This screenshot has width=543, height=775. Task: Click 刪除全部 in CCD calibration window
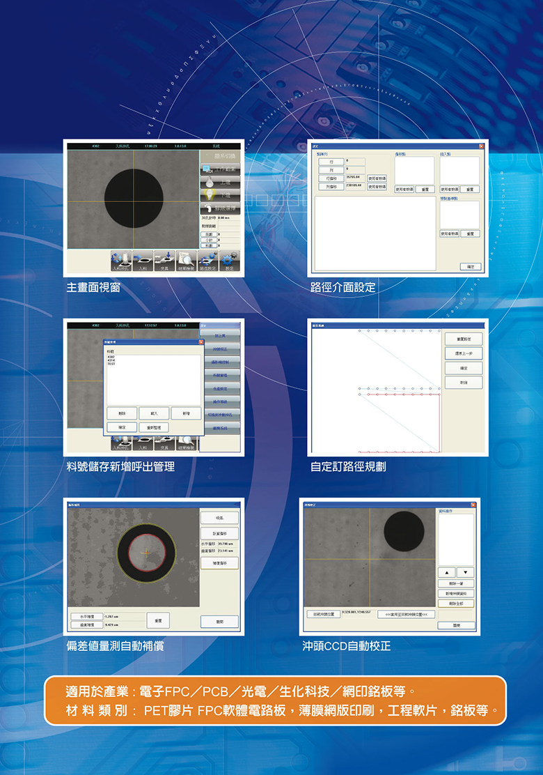coord(456,604)
